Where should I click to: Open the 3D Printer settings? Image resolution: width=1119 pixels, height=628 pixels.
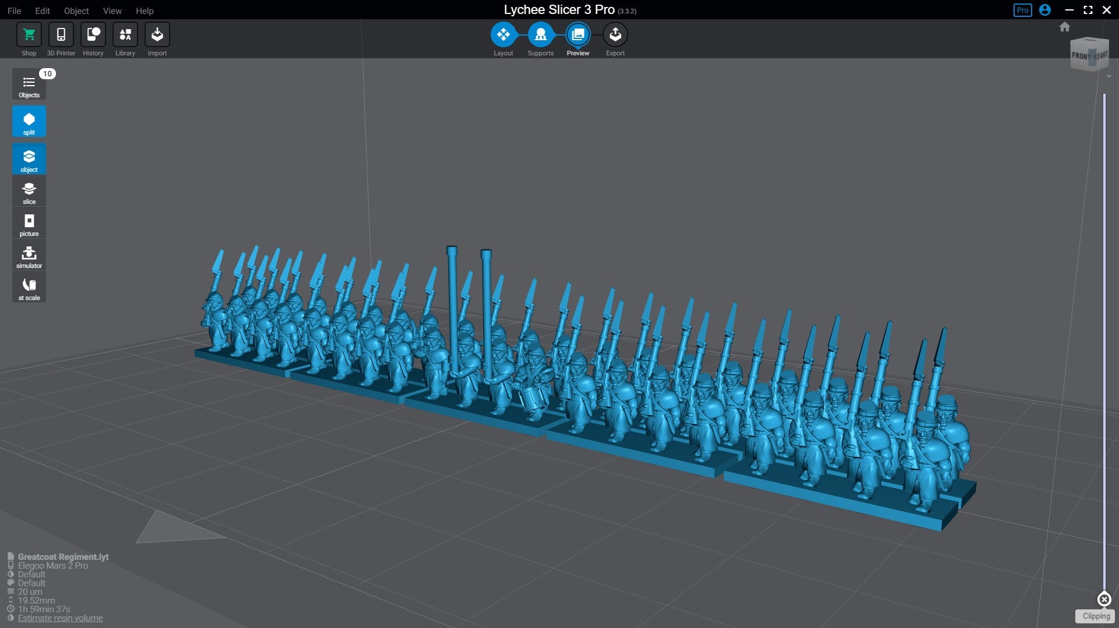[x=61, y=35]
